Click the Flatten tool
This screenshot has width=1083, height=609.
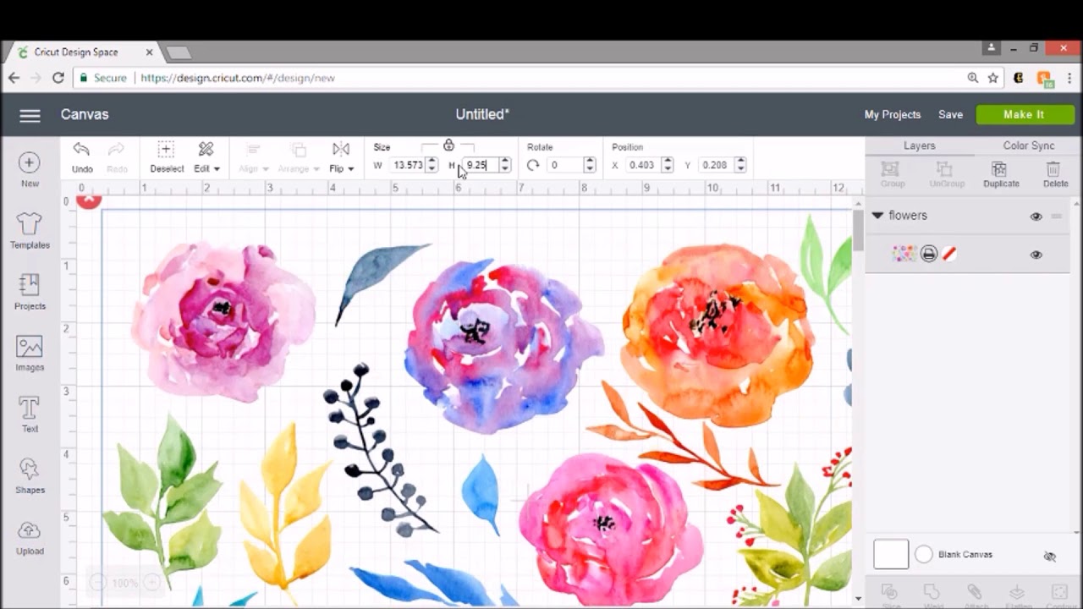click(x=1017, y=595)
